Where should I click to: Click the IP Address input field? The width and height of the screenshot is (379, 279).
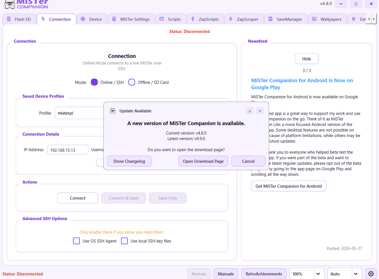(68, 150)
